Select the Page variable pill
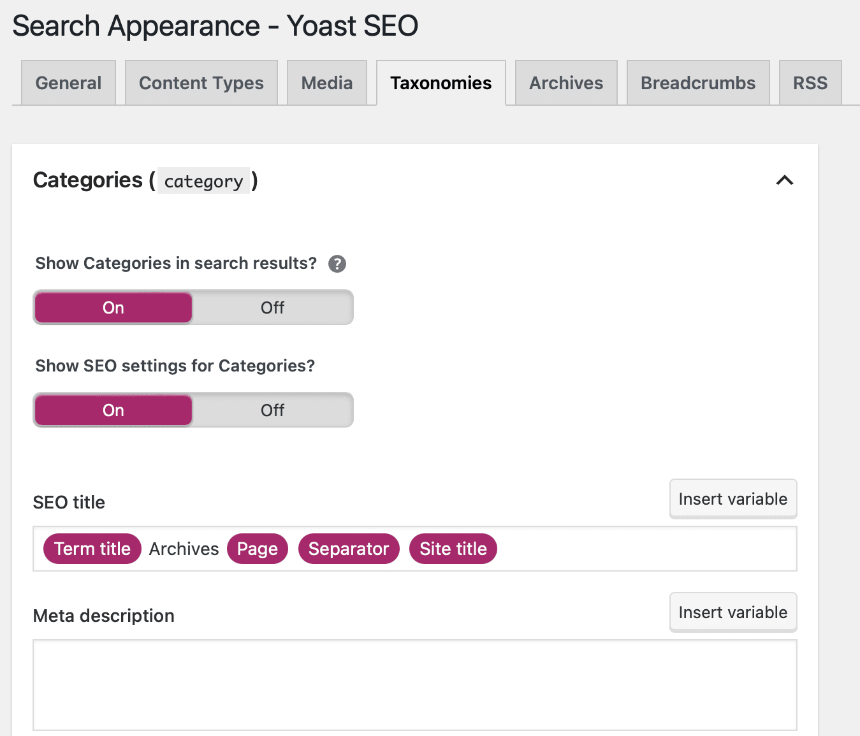 pos(257,548)
